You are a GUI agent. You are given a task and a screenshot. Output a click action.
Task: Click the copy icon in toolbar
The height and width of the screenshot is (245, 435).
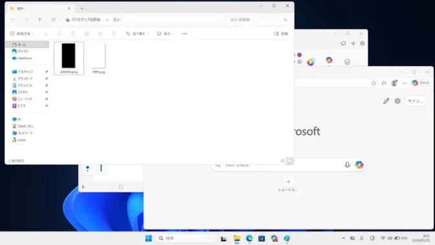[x=60, y=34]
